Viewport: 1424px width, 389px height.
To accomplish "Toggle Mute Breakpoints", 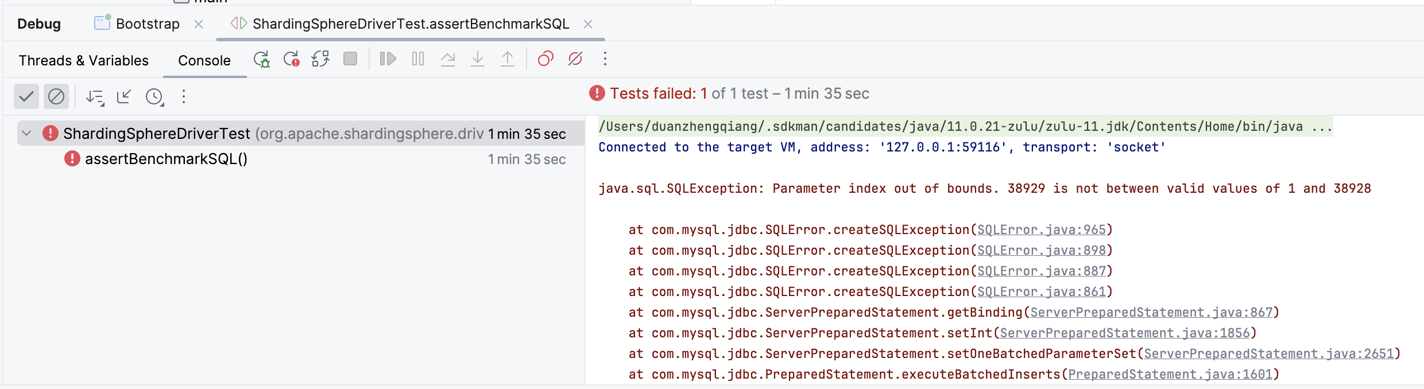I will coord(575,59).
